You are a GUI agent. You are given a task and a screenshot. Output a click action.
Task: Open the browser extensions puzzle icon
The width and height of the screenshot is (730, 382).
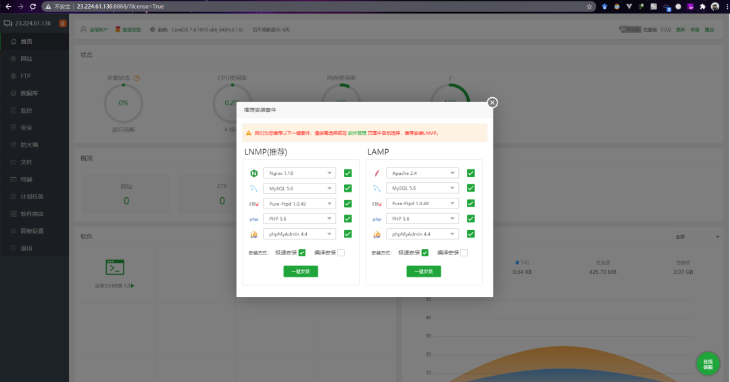click(702, 7)
